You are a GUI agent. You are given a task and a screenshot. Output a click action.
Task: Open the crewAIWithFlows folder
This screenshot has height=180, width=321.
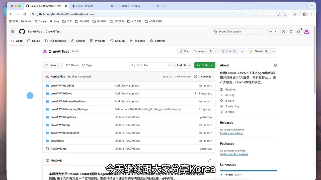pyautogui.click(x=61, y=93)
